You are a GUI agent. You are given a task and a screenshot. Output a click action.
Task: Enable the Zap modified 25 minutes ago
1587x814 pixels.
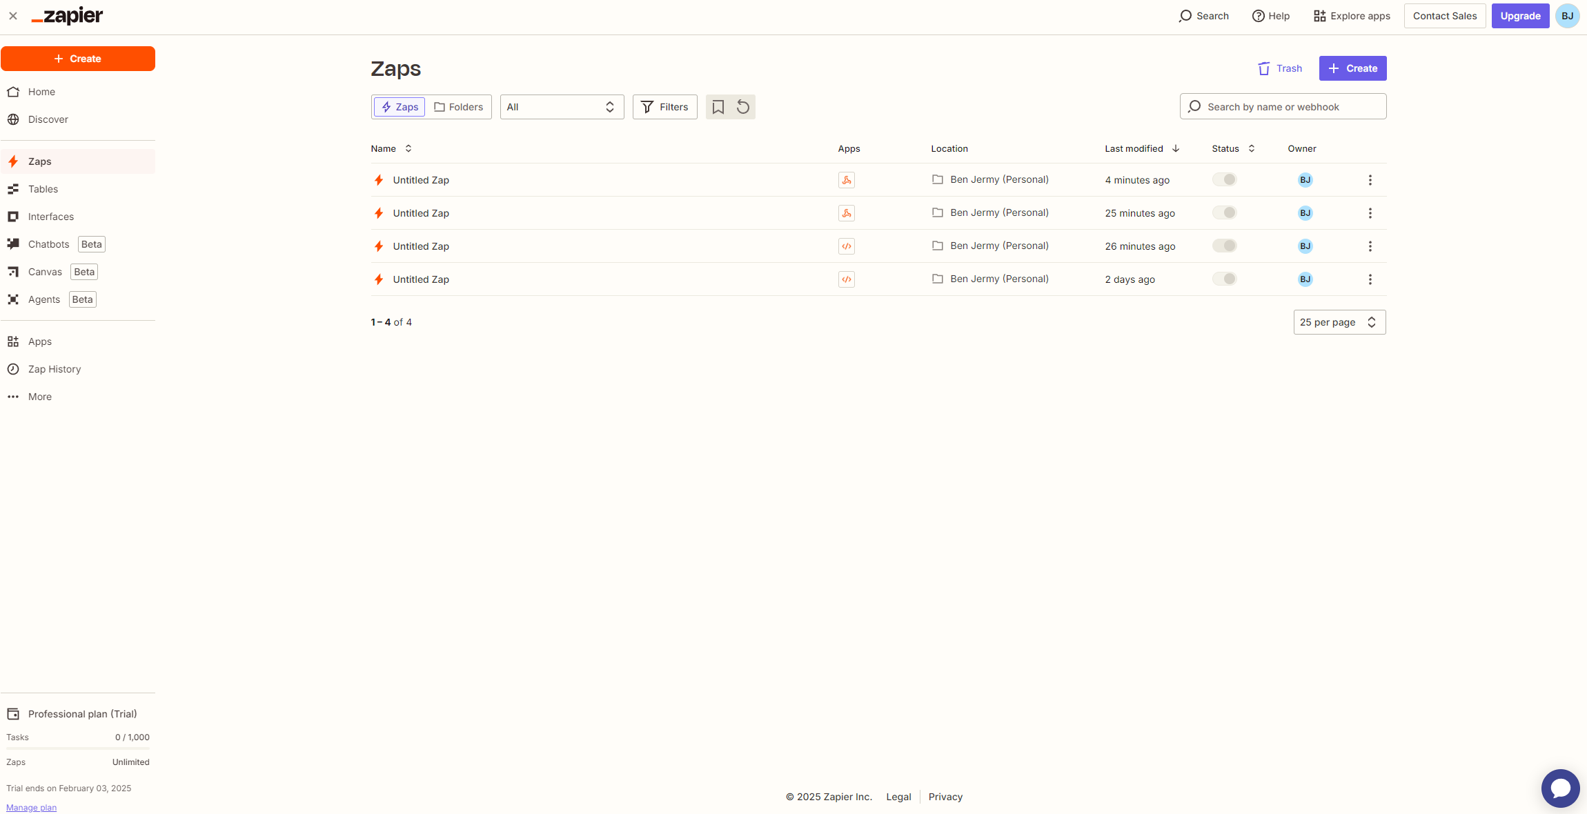pos(1224,212)
